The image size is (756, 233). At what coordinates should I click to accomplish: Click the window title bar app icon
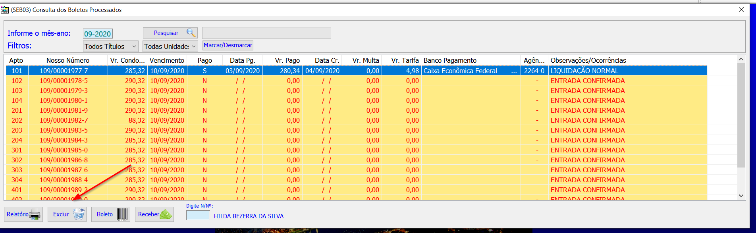click(x=5, y=10)
